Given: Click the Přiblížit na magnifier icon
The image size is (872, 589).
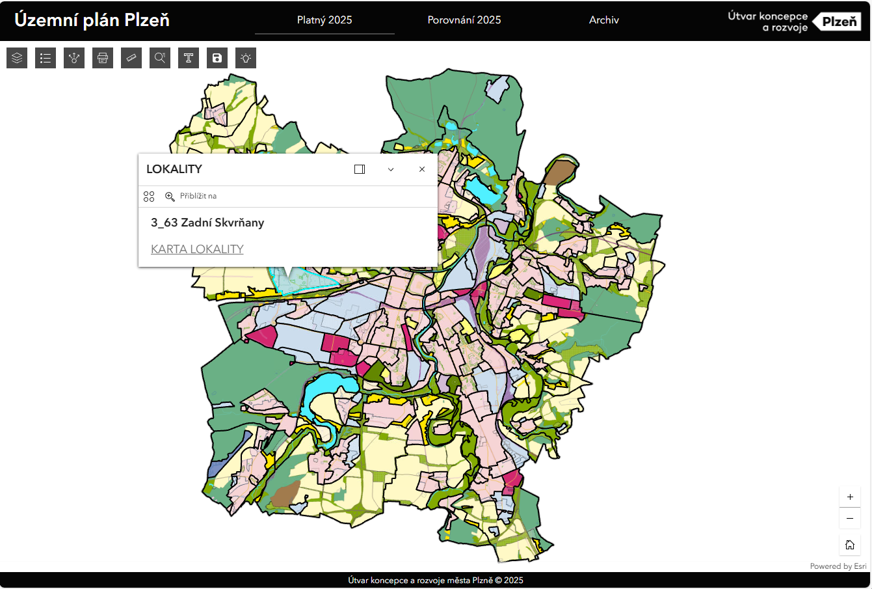Looking at the screenshot, I should coord(170,197).
